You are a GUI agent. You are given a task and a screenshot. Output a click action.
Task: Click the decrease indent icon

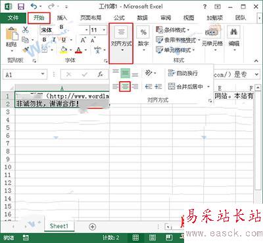click(149, 86)
